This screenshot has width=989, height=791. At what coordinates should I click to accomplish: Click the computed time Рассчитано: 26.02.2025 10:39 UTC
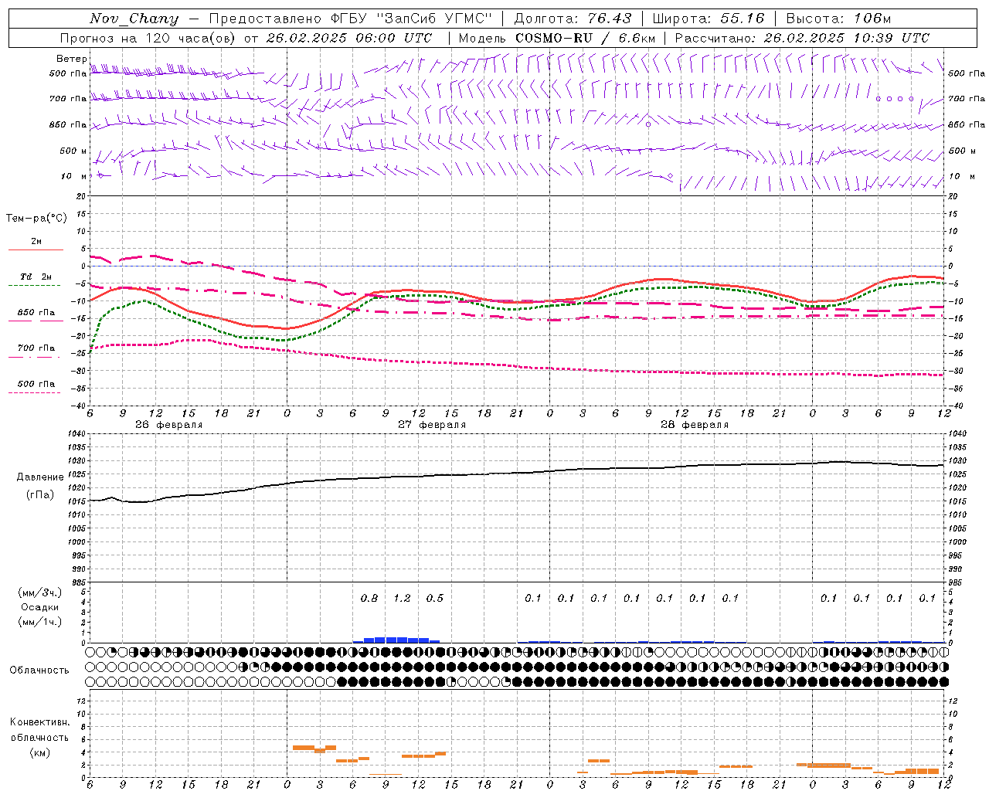802,38
